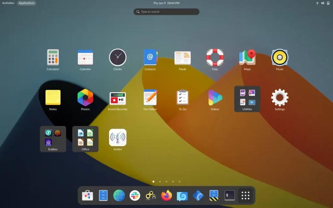The image size is (333, 208).
Task: Click the network status icon
Action: click(317, 3)
